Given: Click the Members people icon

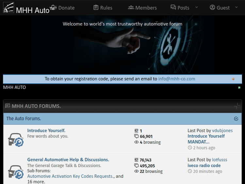Looking at the screenshot, I should 131,8.
